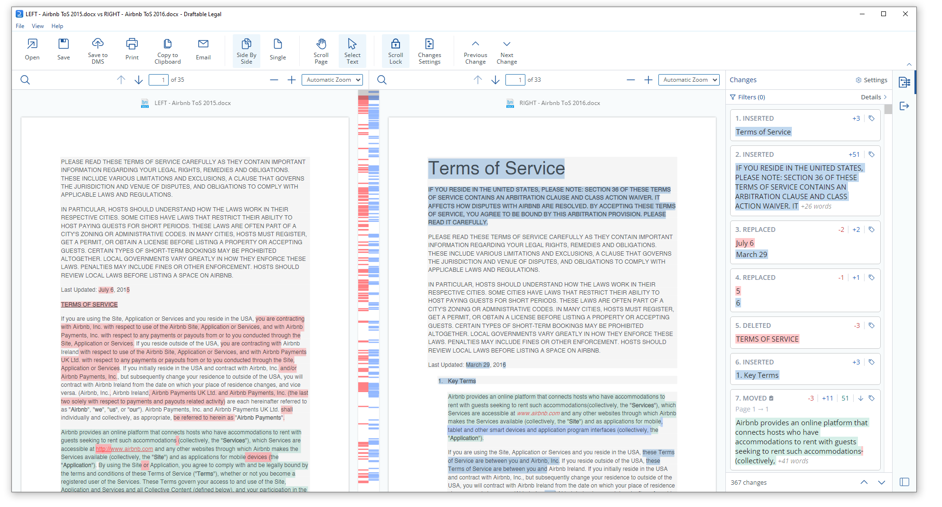Viewport: 942px width, 507px height.
Task: Open right pane Automatic Zoom dropdown
Action: [689, 80]
